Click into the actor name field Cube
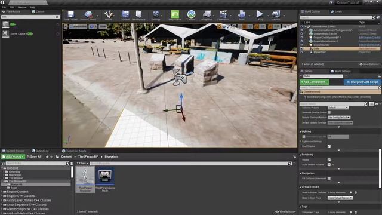This screenshot has height=215, width=382. (x=323, y=76)
